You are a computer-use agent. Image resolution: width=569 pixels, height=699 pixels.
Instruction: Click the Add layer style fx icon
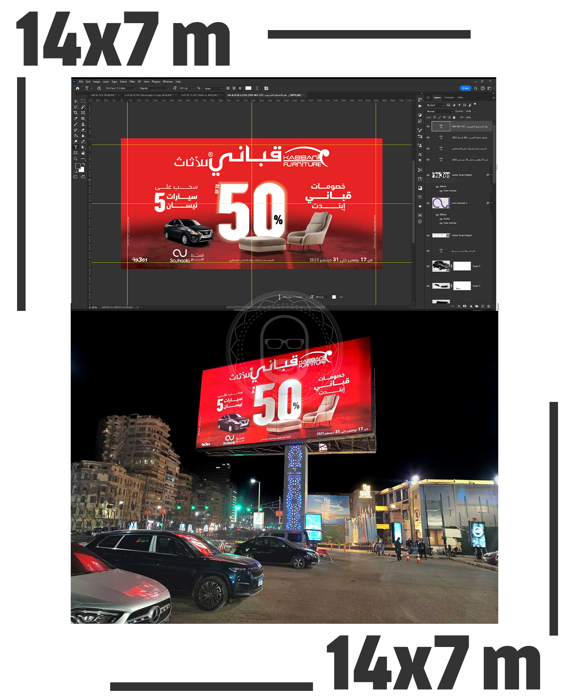[x=459, y=306]
